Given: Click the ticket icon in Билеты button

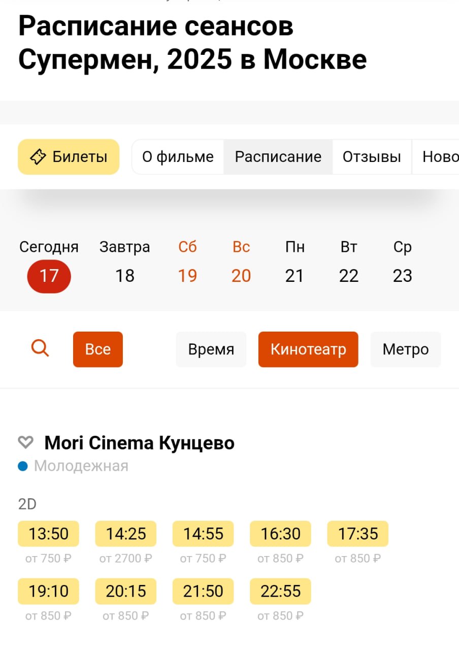Looking at the screenshot, I should click(38, 157).
